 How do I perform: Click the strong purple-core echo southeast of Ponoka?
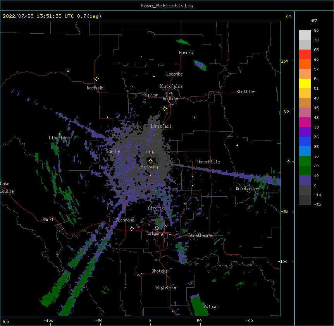200,65
